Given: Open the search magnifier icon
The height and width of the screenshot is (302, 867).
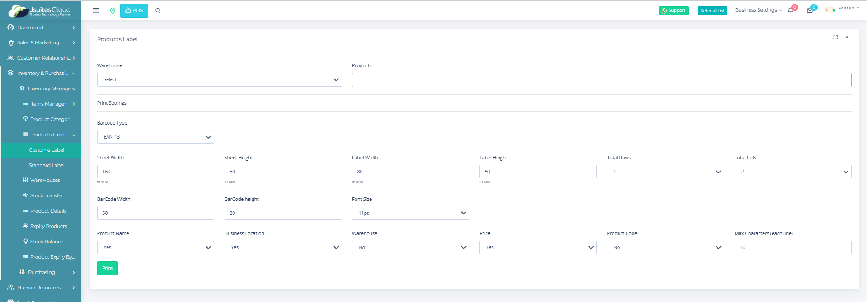Looking at the screenshot, I should coord(158,10).
